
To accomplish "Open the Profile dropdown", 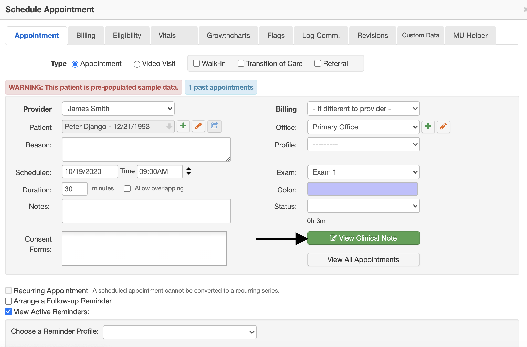I will (x=363, y=144).
